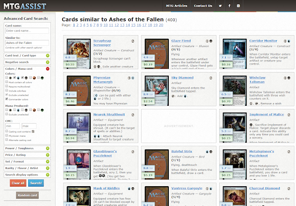296x206 pixels.
Task: Open Vantress Gargoyle card link
Action: 187,188
